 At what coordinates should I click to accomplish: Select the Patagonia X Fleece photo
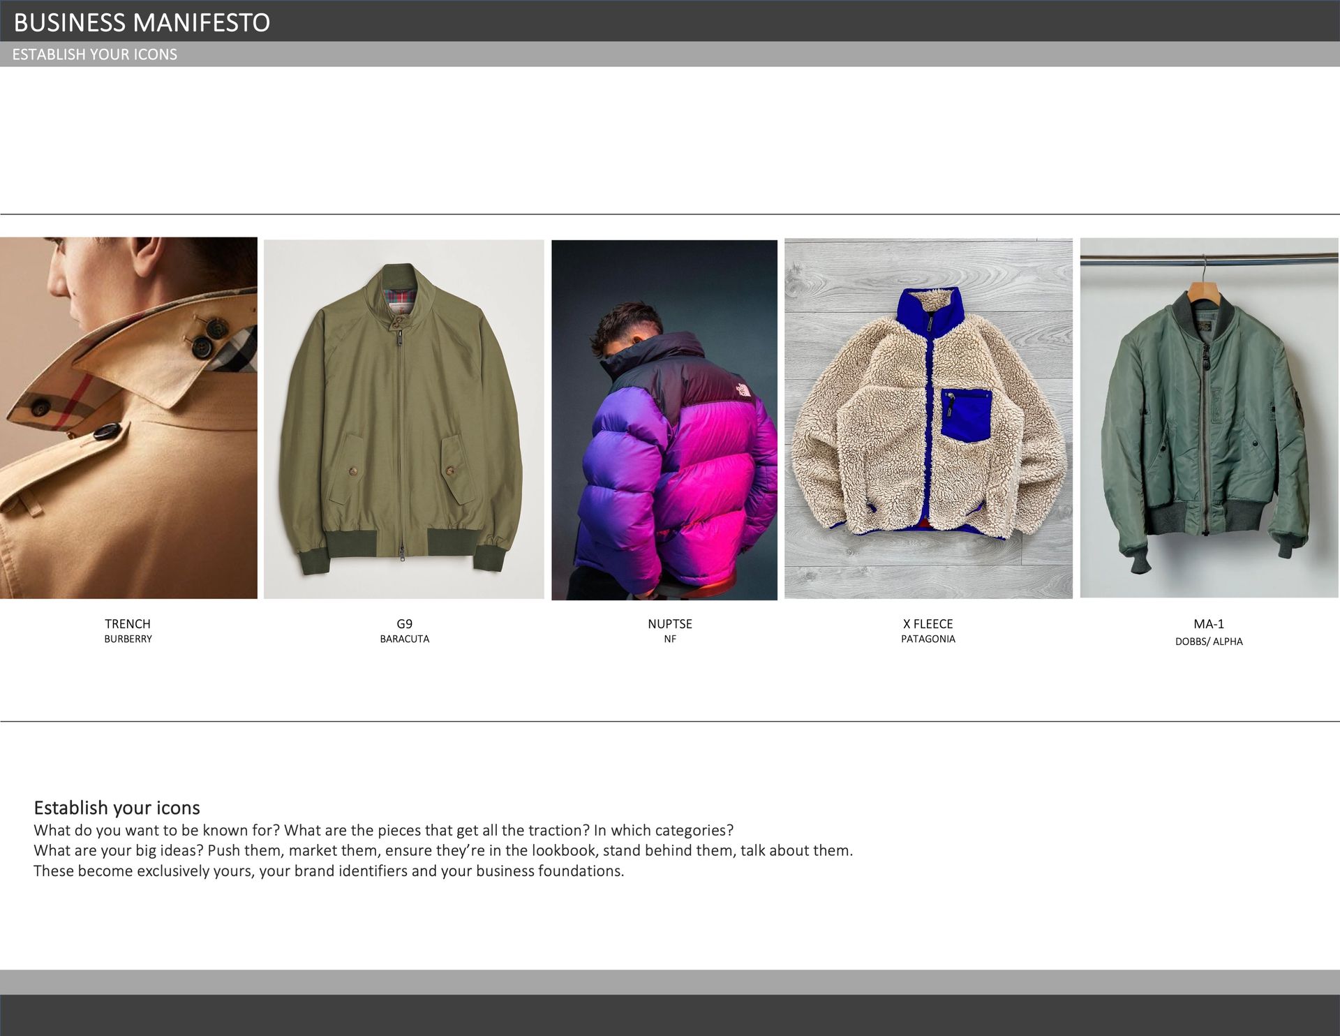[928, 419]
